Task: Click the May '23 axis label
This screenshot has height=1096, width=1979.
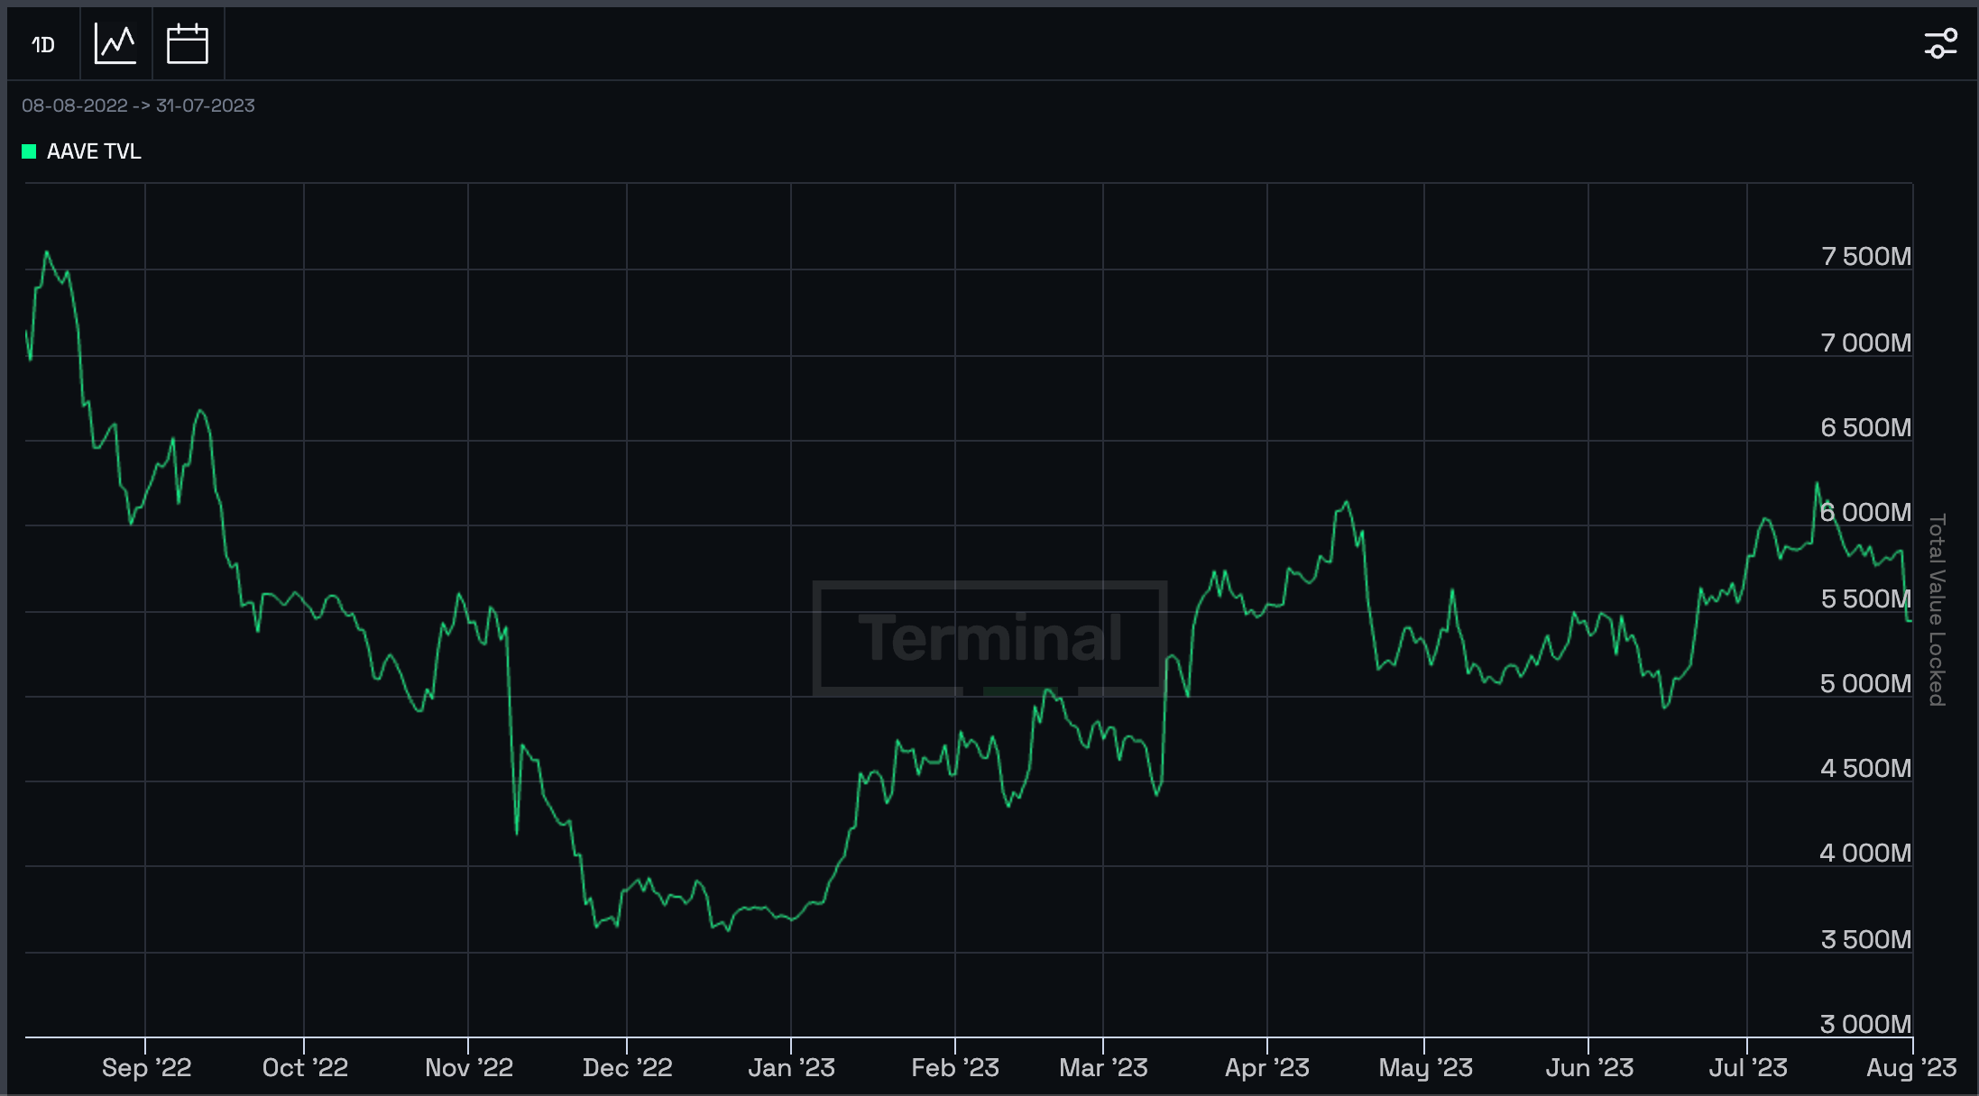Action: click(1425, 1068)
